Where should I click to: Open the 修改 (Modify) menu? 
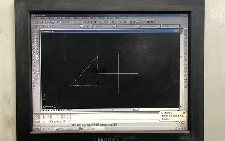(101, 18)
